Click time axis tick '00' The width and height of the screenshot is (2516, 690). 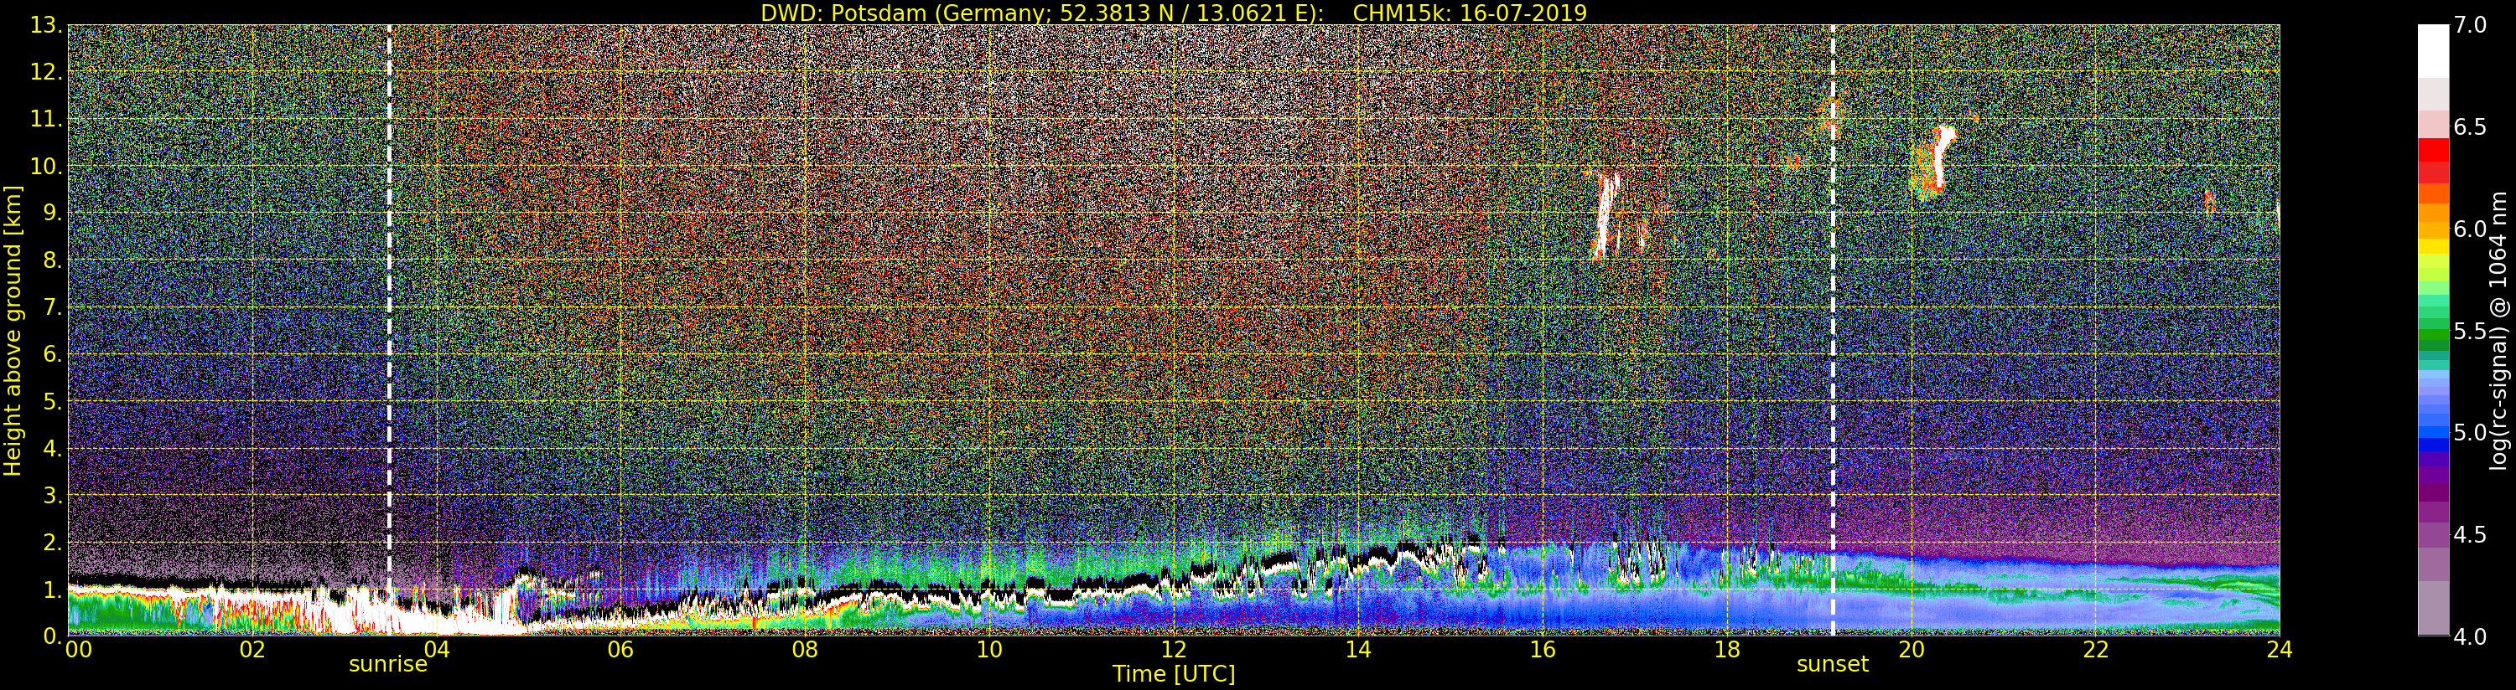click(x=78, y=650)
